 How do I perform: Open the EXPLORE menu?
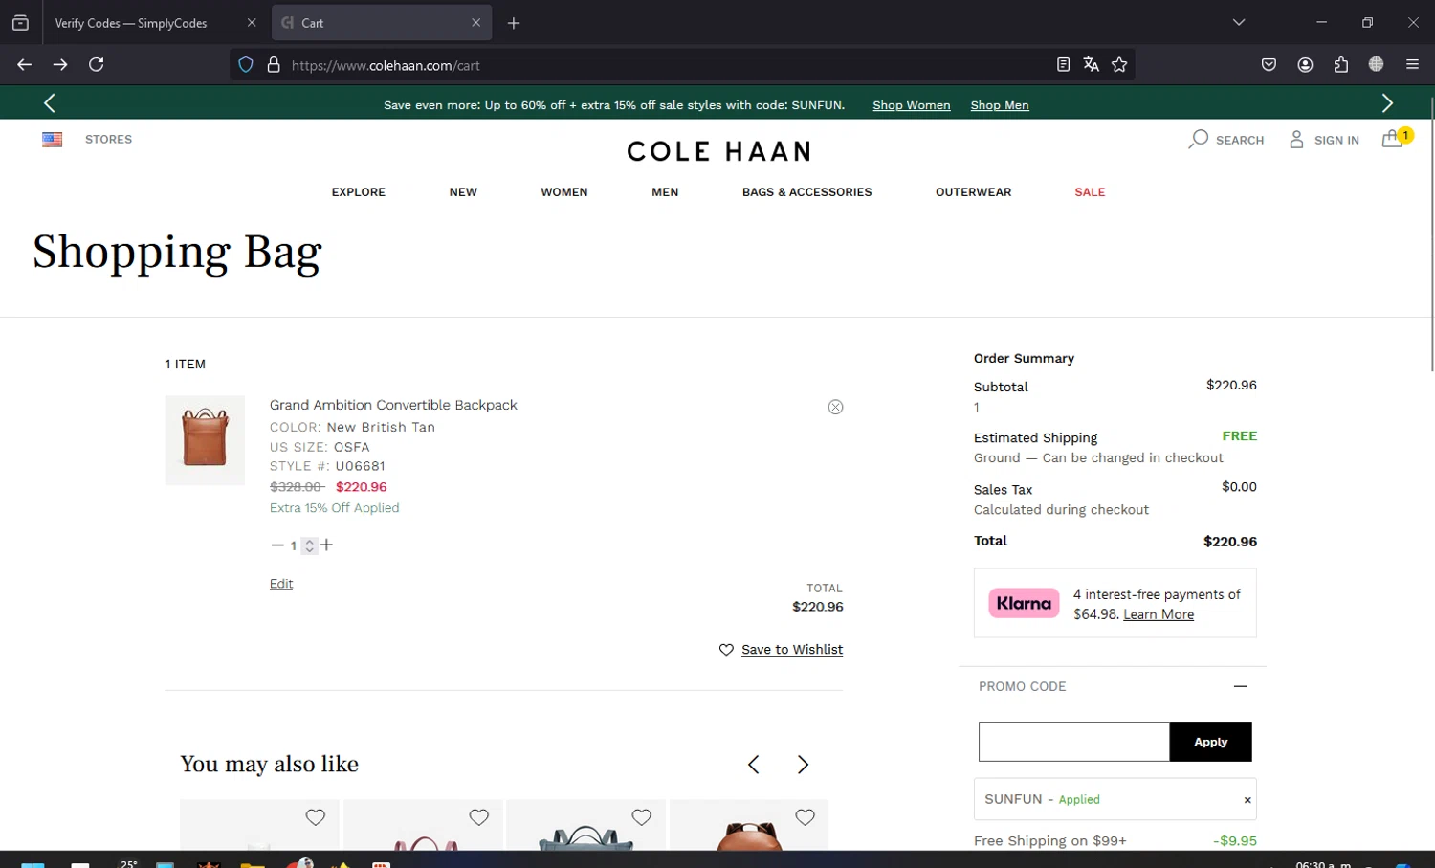tap(359, 192)
